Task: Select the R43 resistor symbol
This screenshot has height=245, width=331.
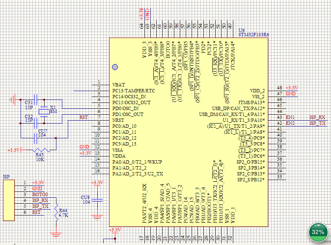Action: click(41, 150)
